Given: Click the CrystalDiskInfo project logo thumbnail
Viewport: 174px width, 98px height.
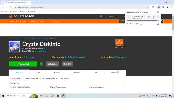Looking at the screenshot, I should [x=14, y=47].
